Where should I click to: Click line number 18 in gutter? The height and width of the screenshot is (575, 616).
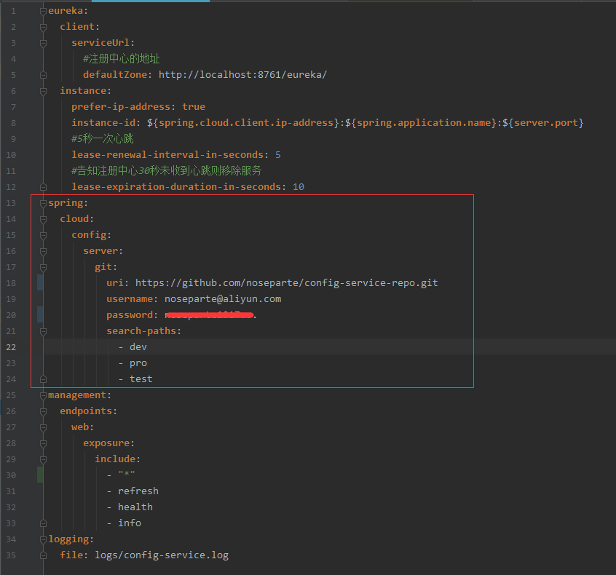pos(11,283)
